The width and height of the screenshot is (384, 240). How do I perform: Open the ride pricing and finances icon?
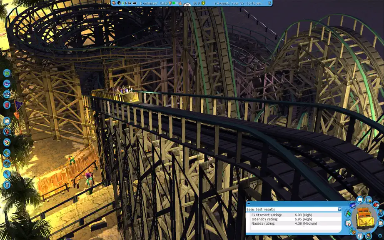point(369,200)
